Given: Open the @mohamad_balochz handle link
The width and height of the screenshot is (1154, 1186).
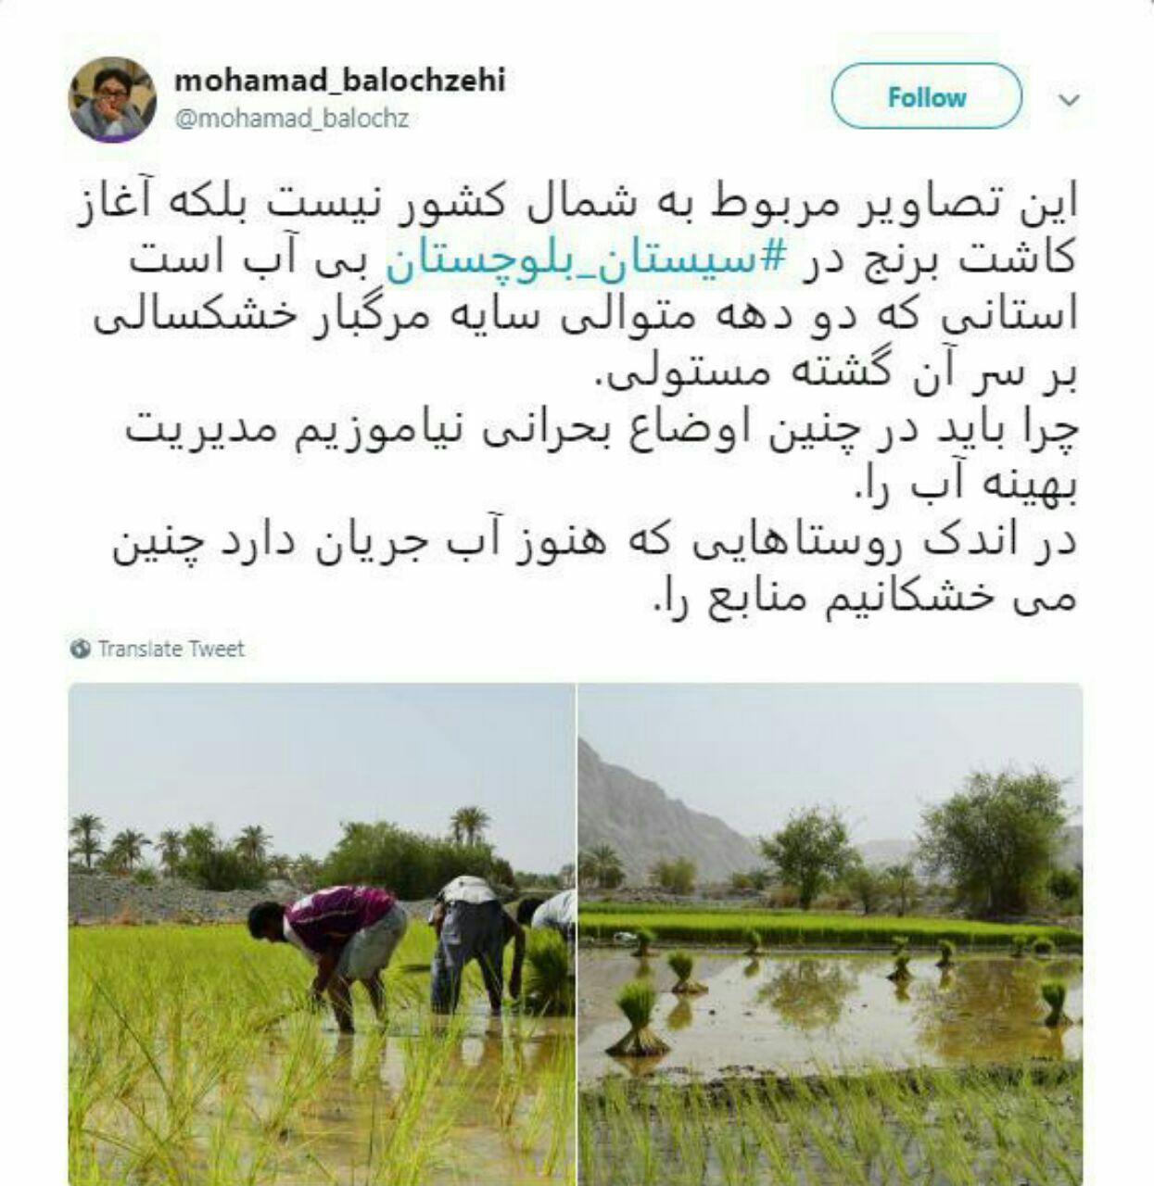Looking at the screenshot, I should [291, 119].
